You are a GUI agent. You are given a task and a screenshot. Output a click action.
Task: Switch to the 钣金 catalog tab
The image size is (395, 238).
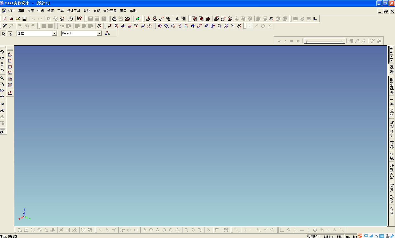pos(391,113)
